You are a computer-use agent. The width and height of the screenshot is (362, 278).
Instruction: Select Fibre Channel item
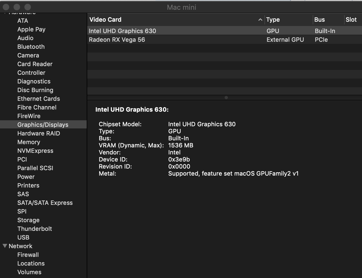point(37,107)
